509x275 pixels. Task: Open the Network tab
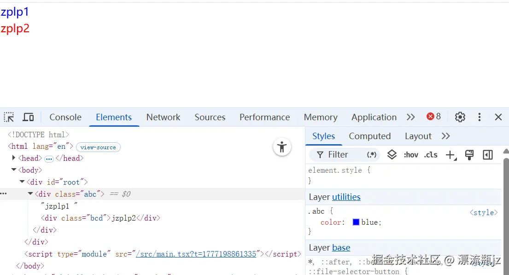(163, 117)
